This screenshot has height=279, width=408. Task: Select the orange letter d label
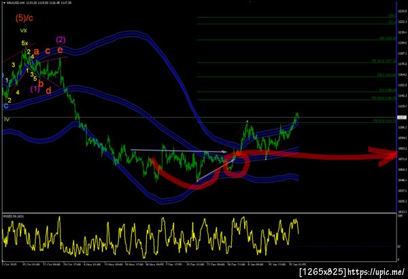click(x=48, y=90)
